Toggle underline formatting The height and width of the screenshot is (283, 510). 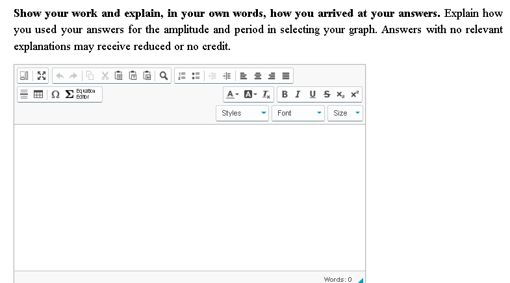(312, 94)
